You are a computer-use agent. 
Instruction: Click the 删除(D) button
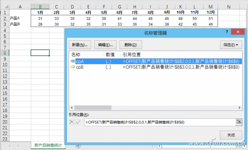coord(131,45)
